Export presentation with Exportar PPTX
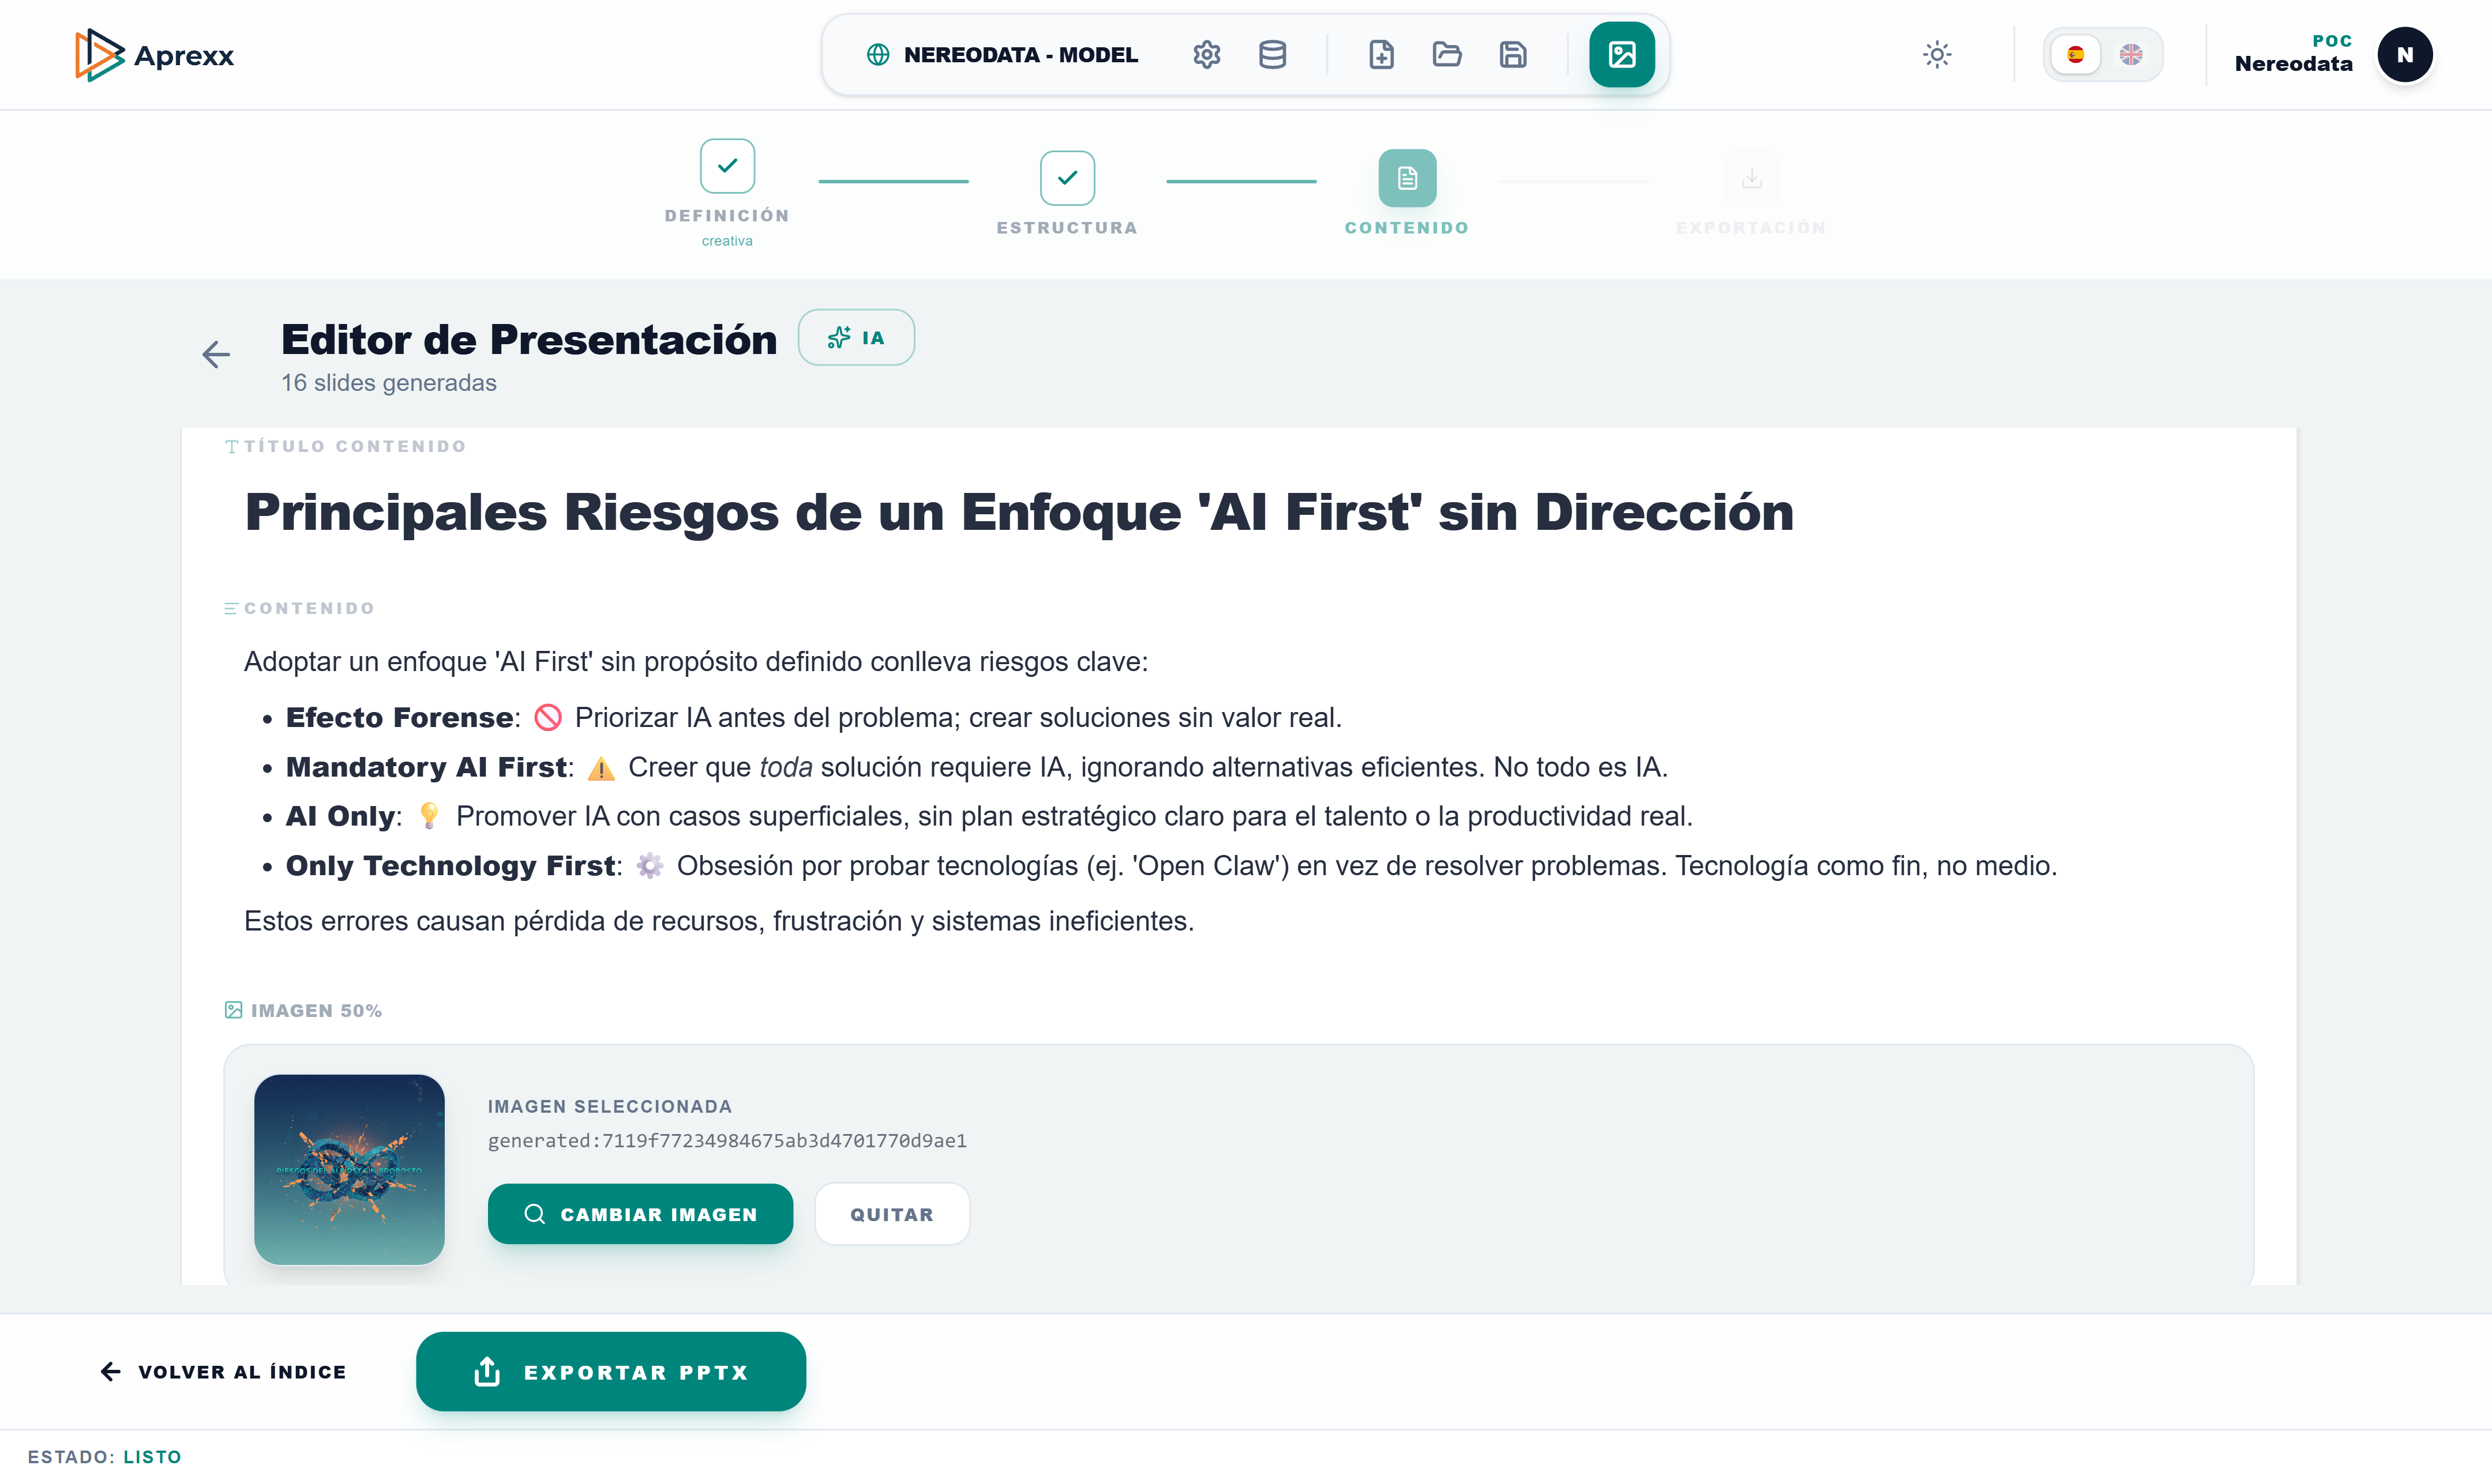 pyautogui.click(x=611, y=1372)
